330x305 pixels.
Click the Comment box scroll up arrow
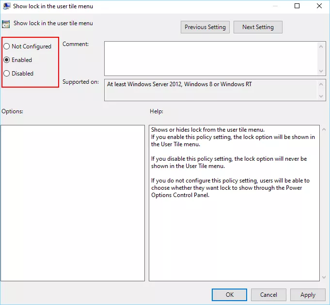point(322,46)
